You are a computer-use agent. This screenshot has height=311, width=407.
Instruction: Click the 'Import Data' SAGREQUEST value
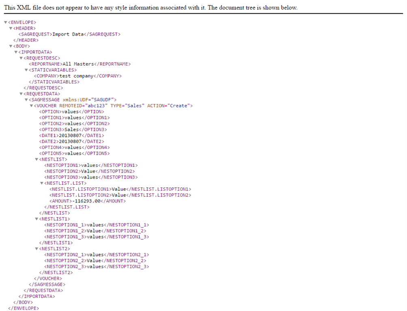point(68,34)
